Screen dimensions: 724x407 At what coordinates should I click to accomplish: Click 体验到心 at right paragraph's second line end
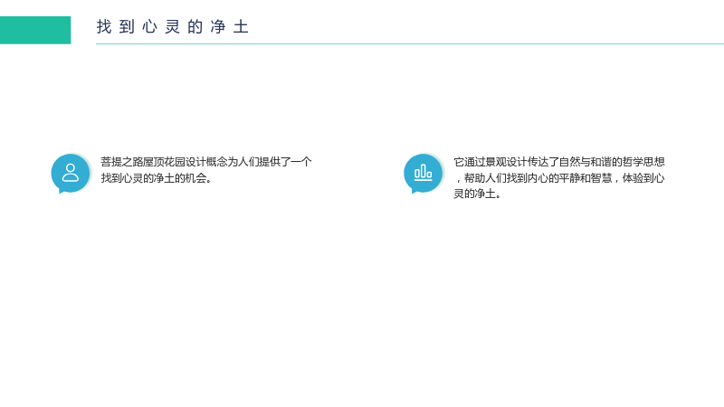643,178
